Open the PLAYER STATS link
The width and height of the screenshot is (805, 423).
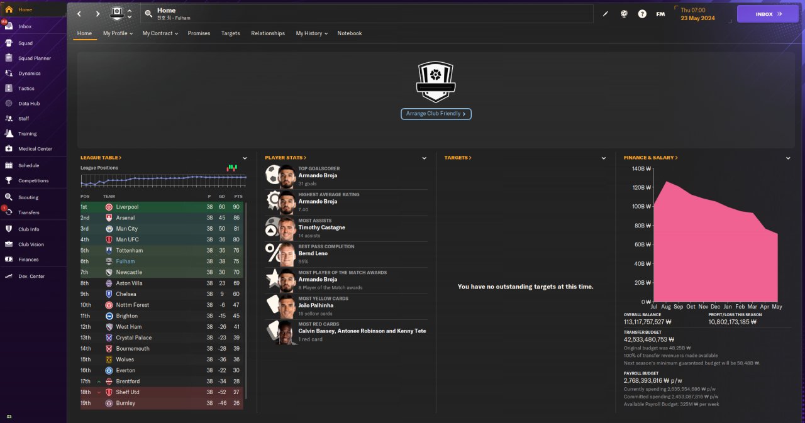(x=286, y=158)
